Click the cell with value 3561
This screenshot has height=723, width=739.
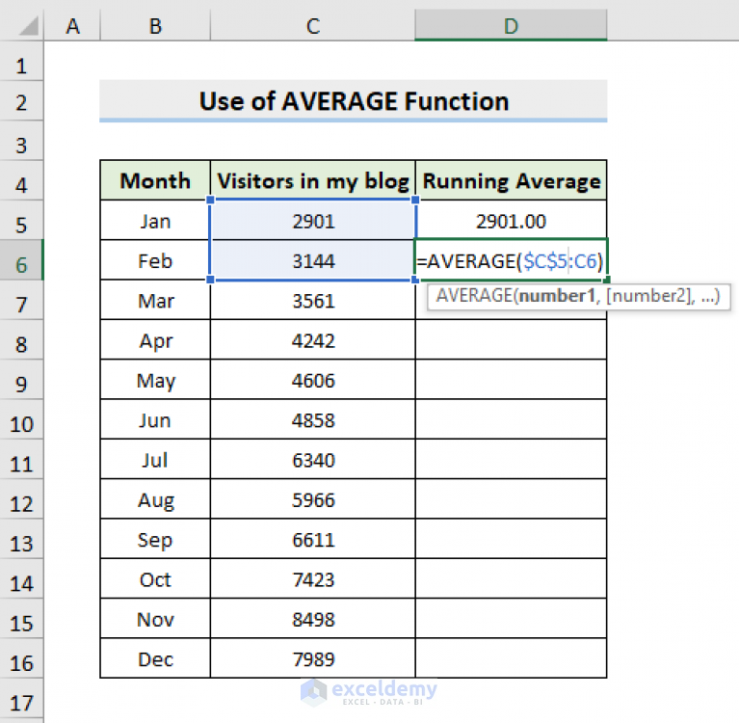pyautogui.click(x=312, y=300)
